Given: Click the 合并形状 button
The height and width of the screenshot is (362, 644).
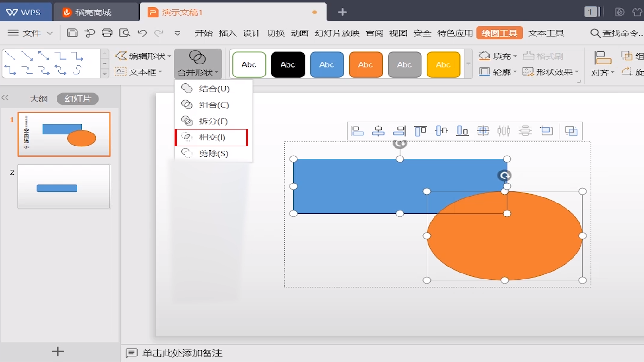Looking at the screenshot, I should 198,64.
